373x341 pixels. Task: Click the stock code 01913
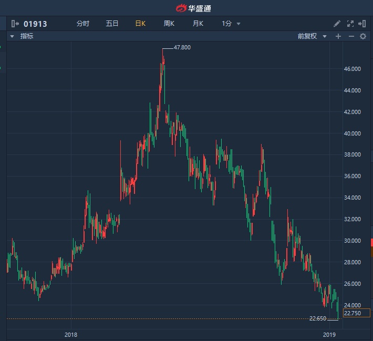pyautogui.click(x=35, y=24)
